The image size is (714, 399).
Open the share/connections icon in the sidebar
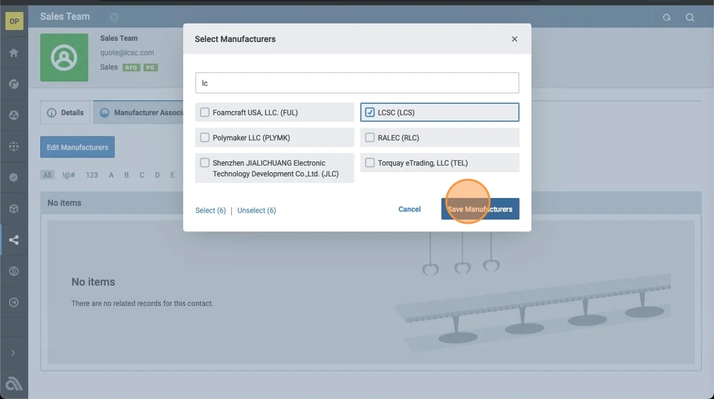tap(13, 240)
